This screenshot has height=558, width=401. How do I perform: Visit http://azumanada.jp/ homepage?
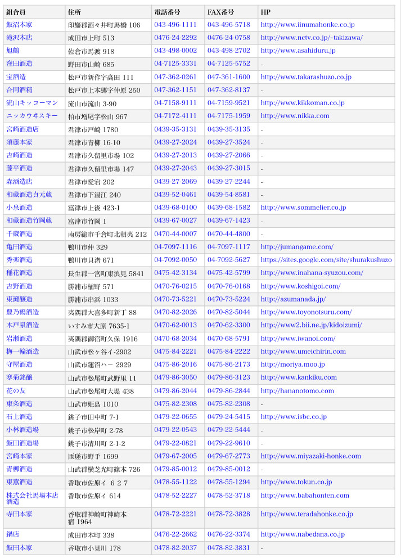293,299
